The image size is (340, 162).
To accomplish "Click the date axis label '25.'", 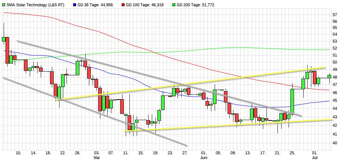I will coord(293,153).
